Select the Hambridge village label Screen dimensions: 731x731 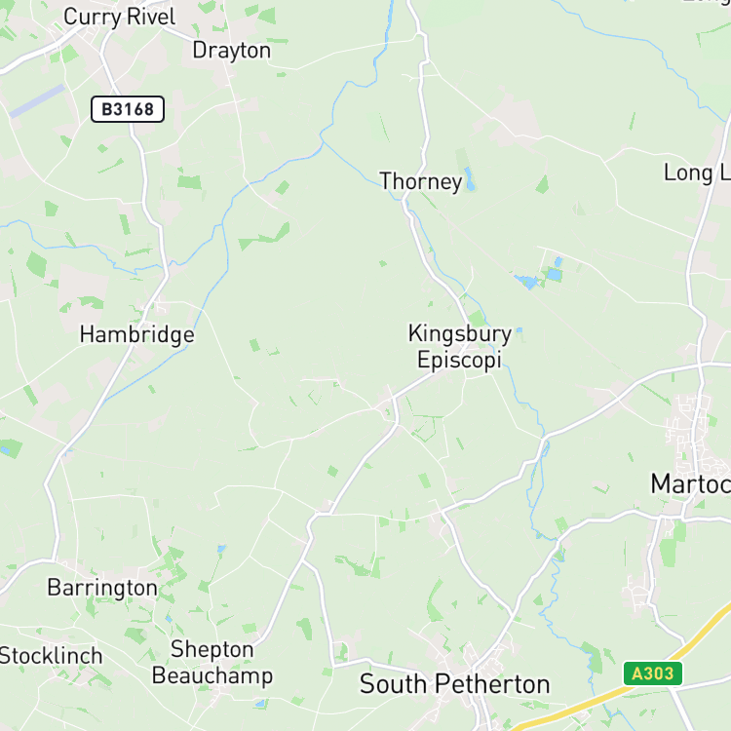(137, 334)
